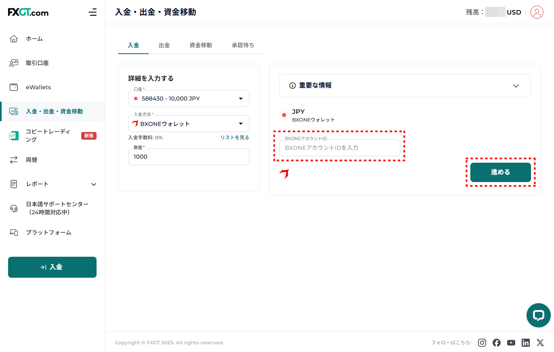Click the 新規 badge on Copy Trading
554x352 pixels.
click(x=89, y=136)
